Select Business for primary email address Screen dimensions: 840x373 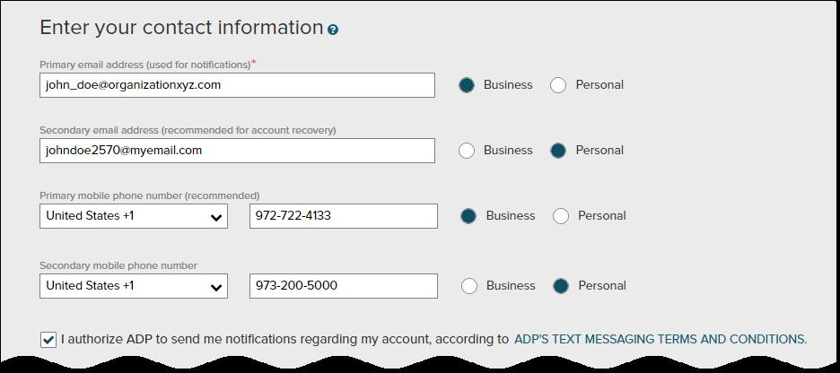point(467,85)
